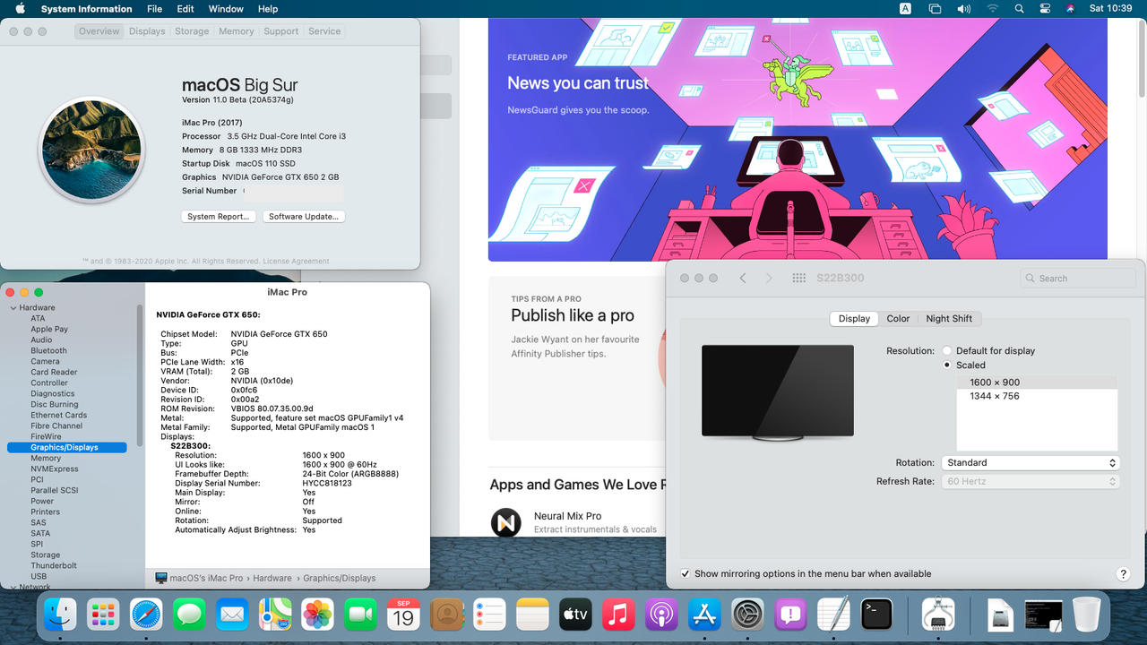Switch to the Night Shift tab
This screenshot has height=645, width=1147.
coord(949,319)
